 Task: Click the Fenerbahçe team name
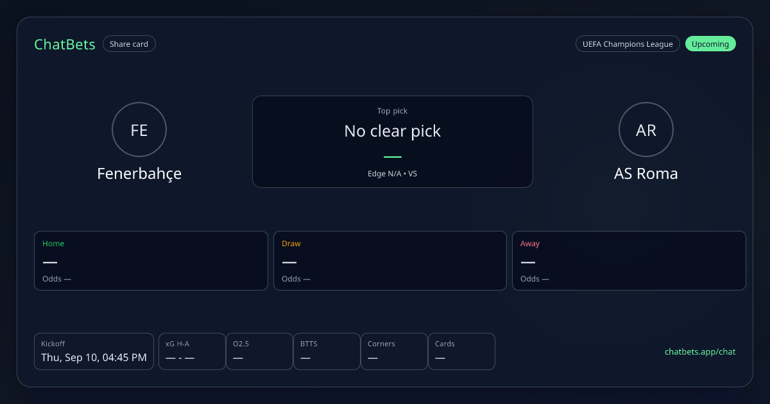coord(139,174)
